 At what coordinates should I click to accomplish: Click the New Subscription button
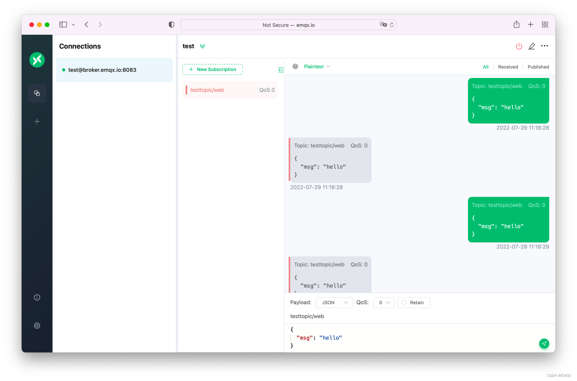[x=213, y=69]
